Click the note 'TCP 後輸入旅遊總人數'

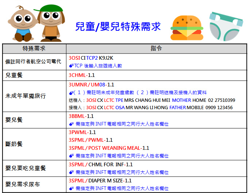98,66
